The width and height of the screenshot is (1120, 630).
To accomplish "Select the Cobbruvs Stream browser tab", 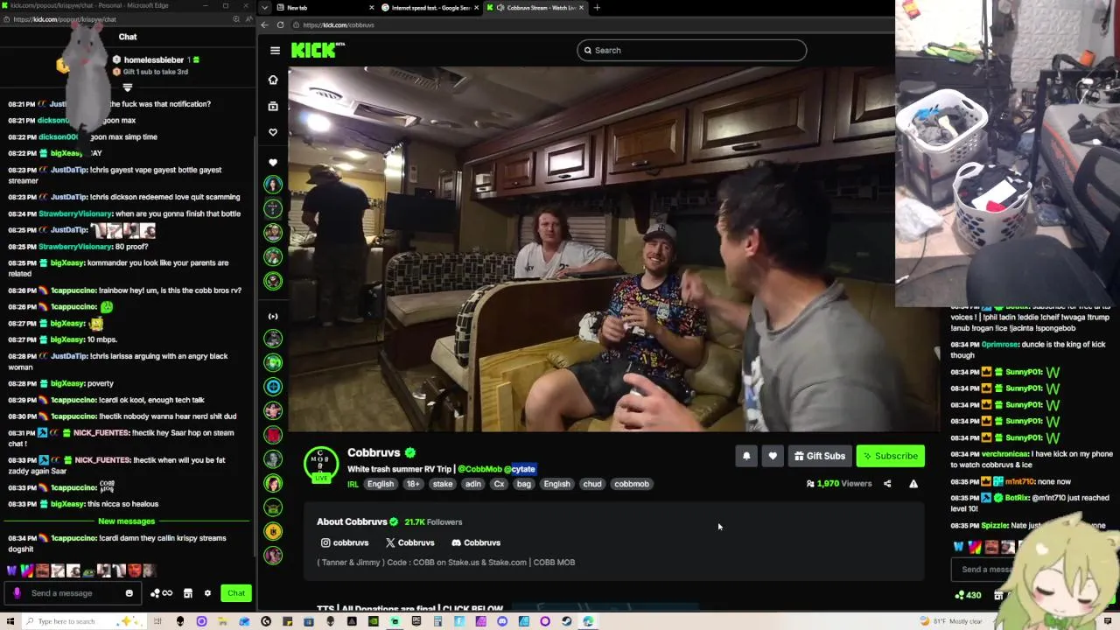I will pos(535,8).
